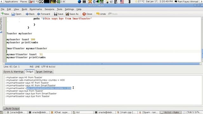Image resolution: width=203 pixels, height=114 pixels.
Task: Switch to TclB.5.5/Tk taskbar window
Action: [x=193, y=112]
